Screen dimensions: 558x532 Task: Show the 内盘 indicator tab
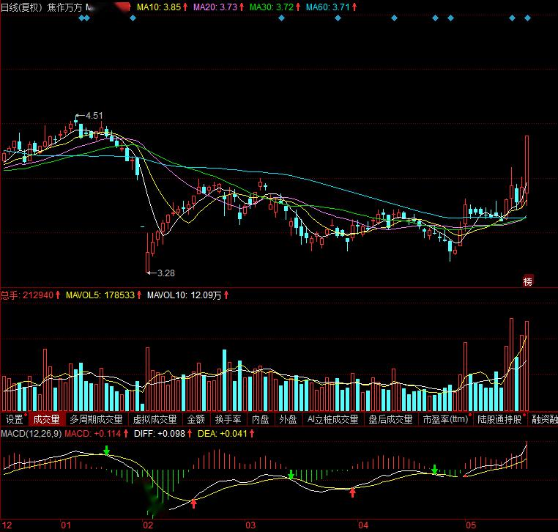point(261,420)
